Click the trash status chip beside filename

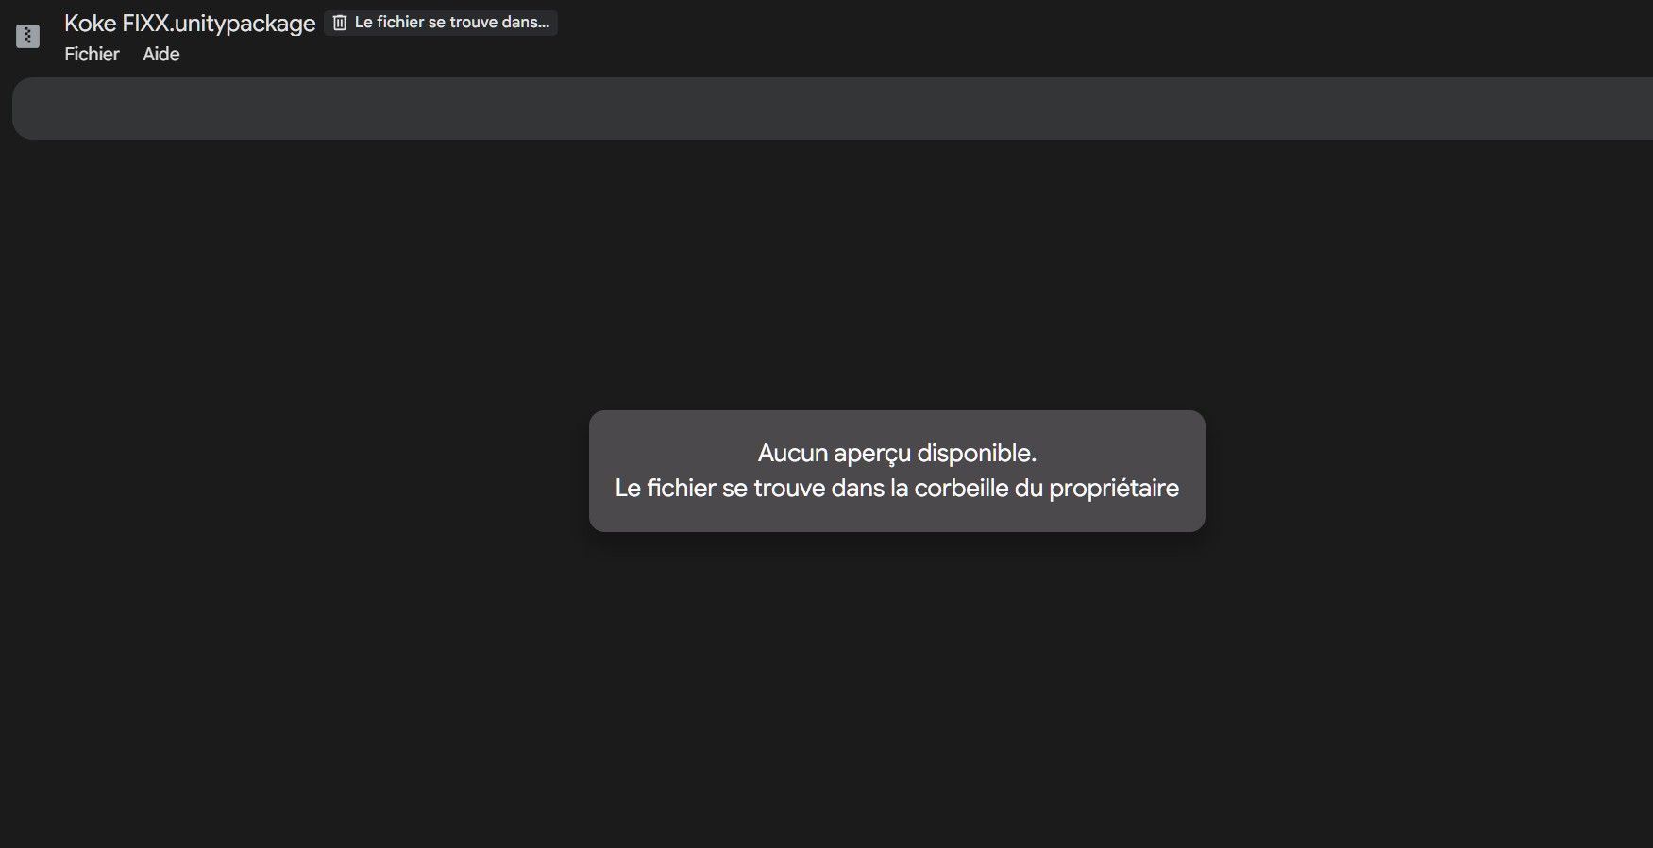[x=441, y=23]
